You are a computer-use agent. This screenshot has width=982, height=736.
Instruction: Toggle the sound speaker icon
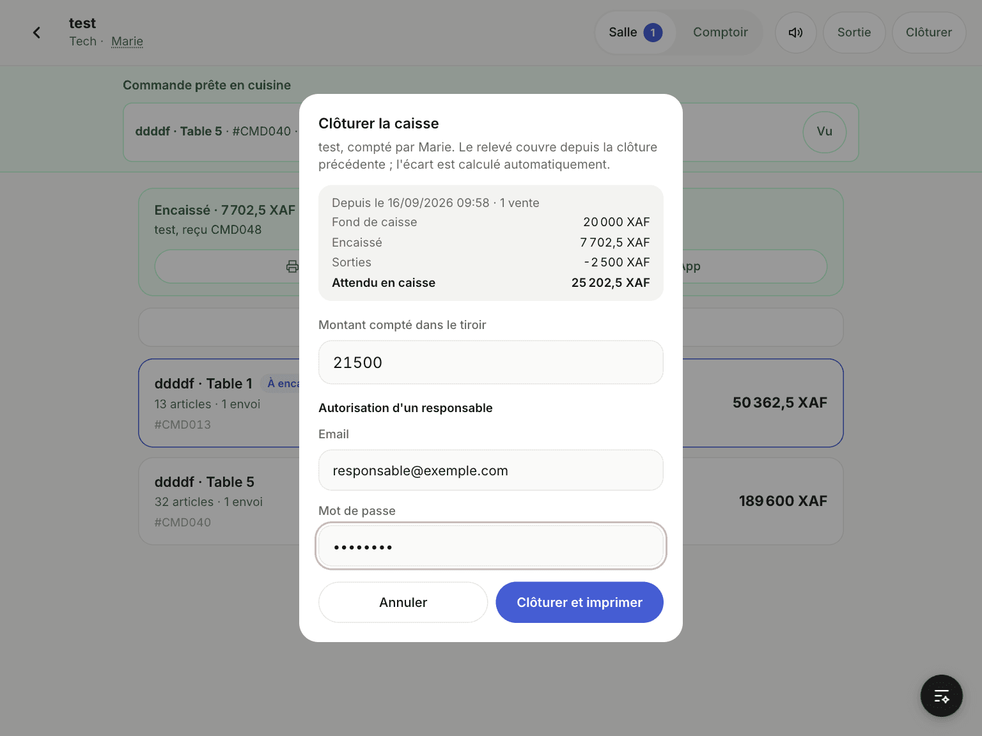pyautogui.click(x=795, y=33)
